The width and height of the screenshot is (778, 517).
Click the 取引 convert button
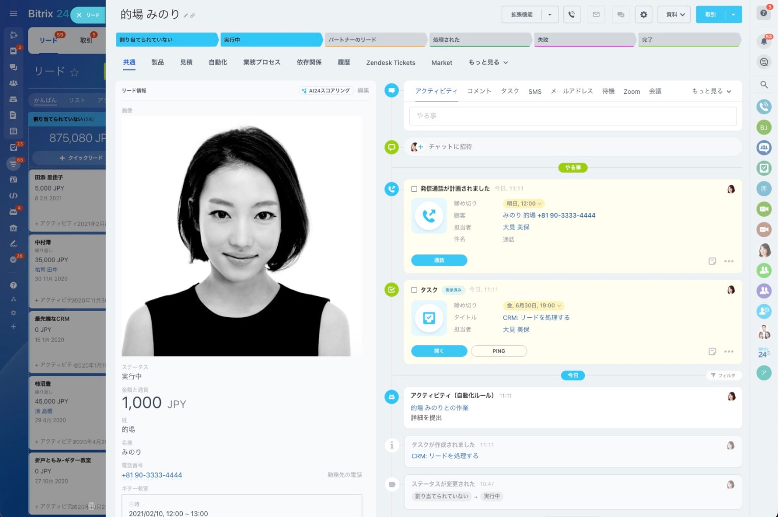(711, 15)
